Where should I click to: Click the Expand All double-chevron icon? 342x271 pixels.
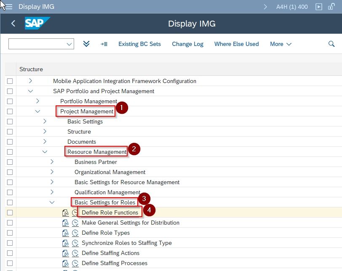point(86,44)
